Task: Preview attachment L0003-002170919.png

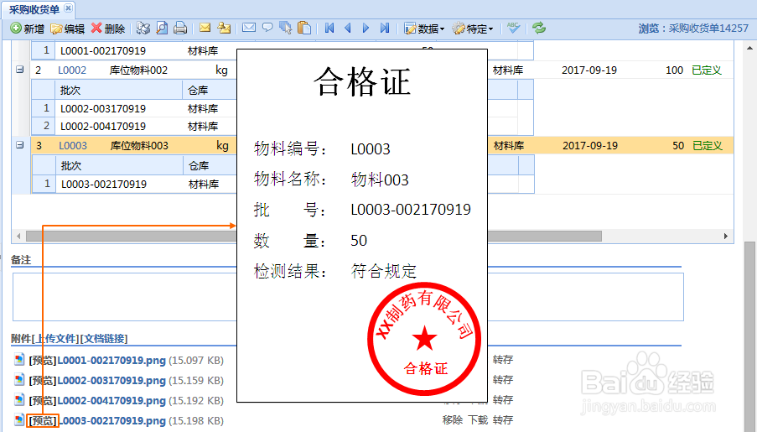Action: [43, 421]
